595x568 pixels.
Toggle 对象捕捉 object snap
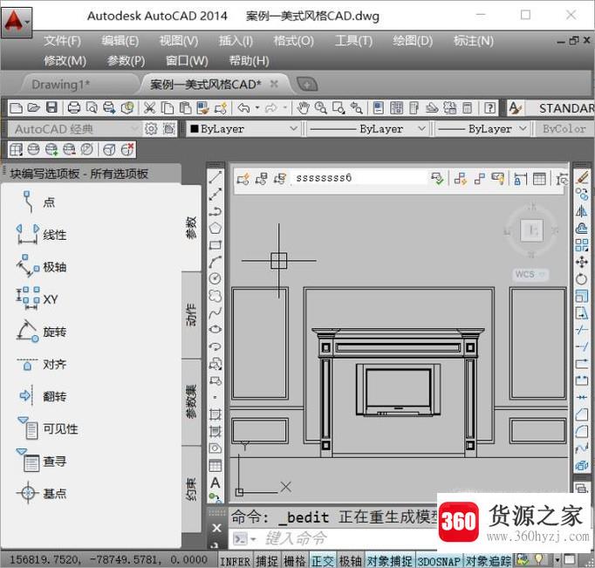coord(390,561)
